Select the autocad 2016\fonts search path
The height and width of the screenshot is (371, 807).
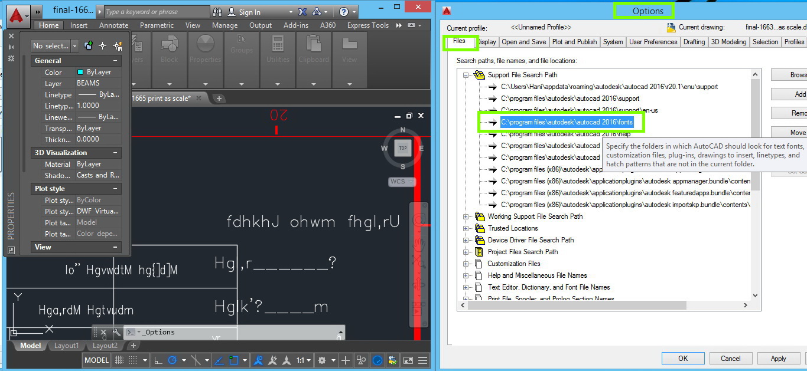pyautogui.click(x=567, y=122)
